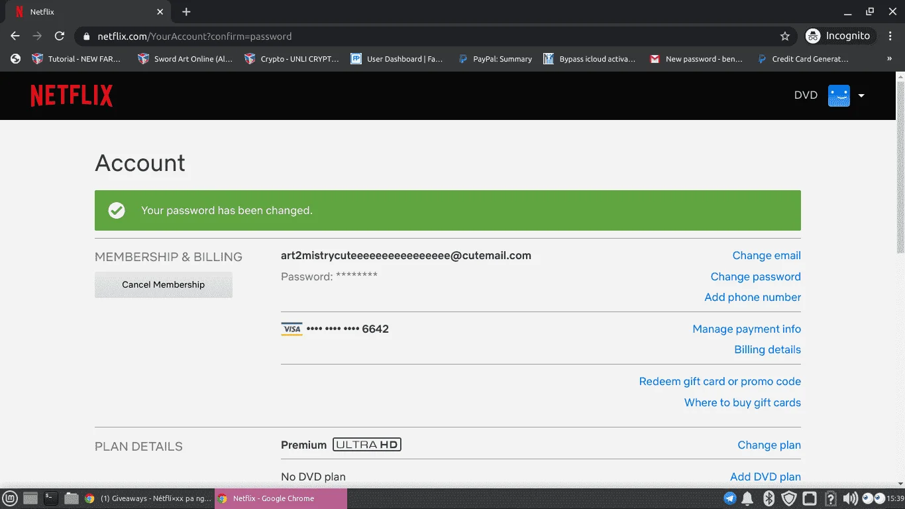Open the network connection tray icon
This screenshot has width=905, height=509.
[810, 498]
